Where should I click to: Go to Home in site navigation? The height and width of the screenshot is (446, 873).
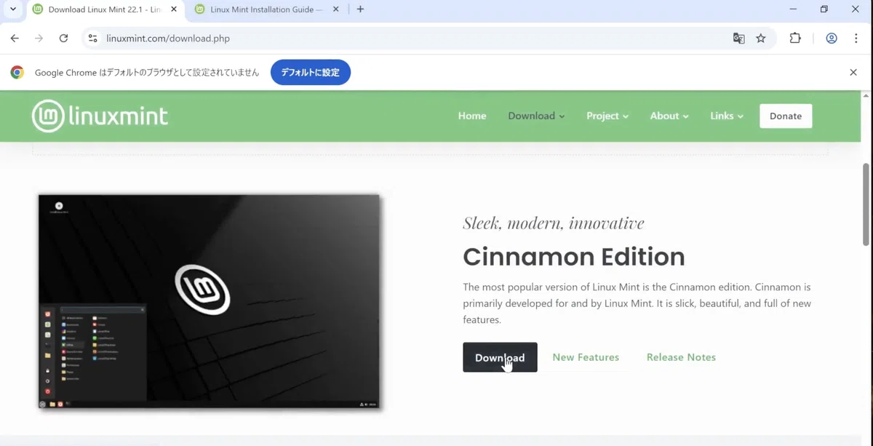pos(472,116)
